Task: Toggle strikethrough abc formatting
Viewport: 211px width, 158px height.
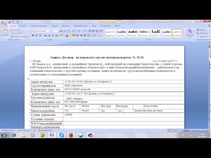Action: coord(45,36)
